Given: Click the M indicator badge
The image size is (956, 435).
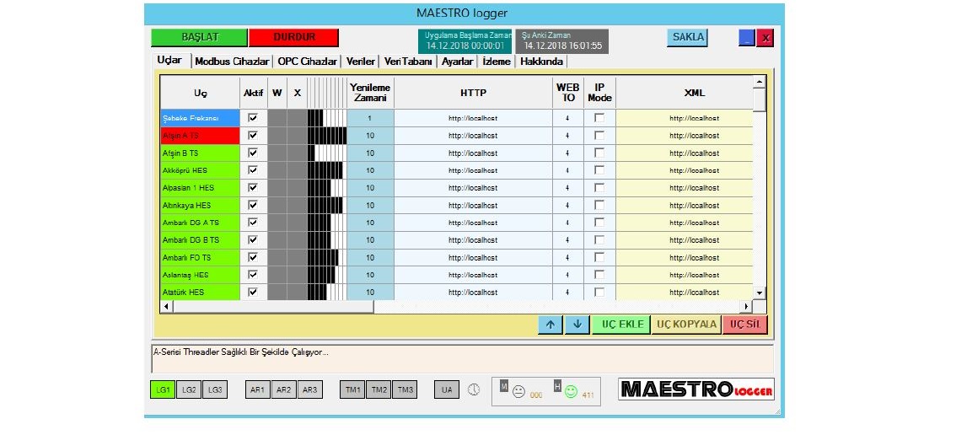Looking at the screenshot, I should point(503,385).
